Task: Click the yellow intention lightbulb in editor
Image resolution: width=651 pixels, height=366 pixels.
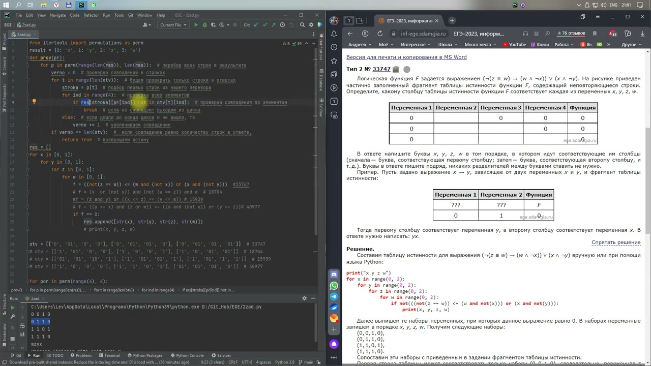Action: pyautogui.click(x=34, y=102)
